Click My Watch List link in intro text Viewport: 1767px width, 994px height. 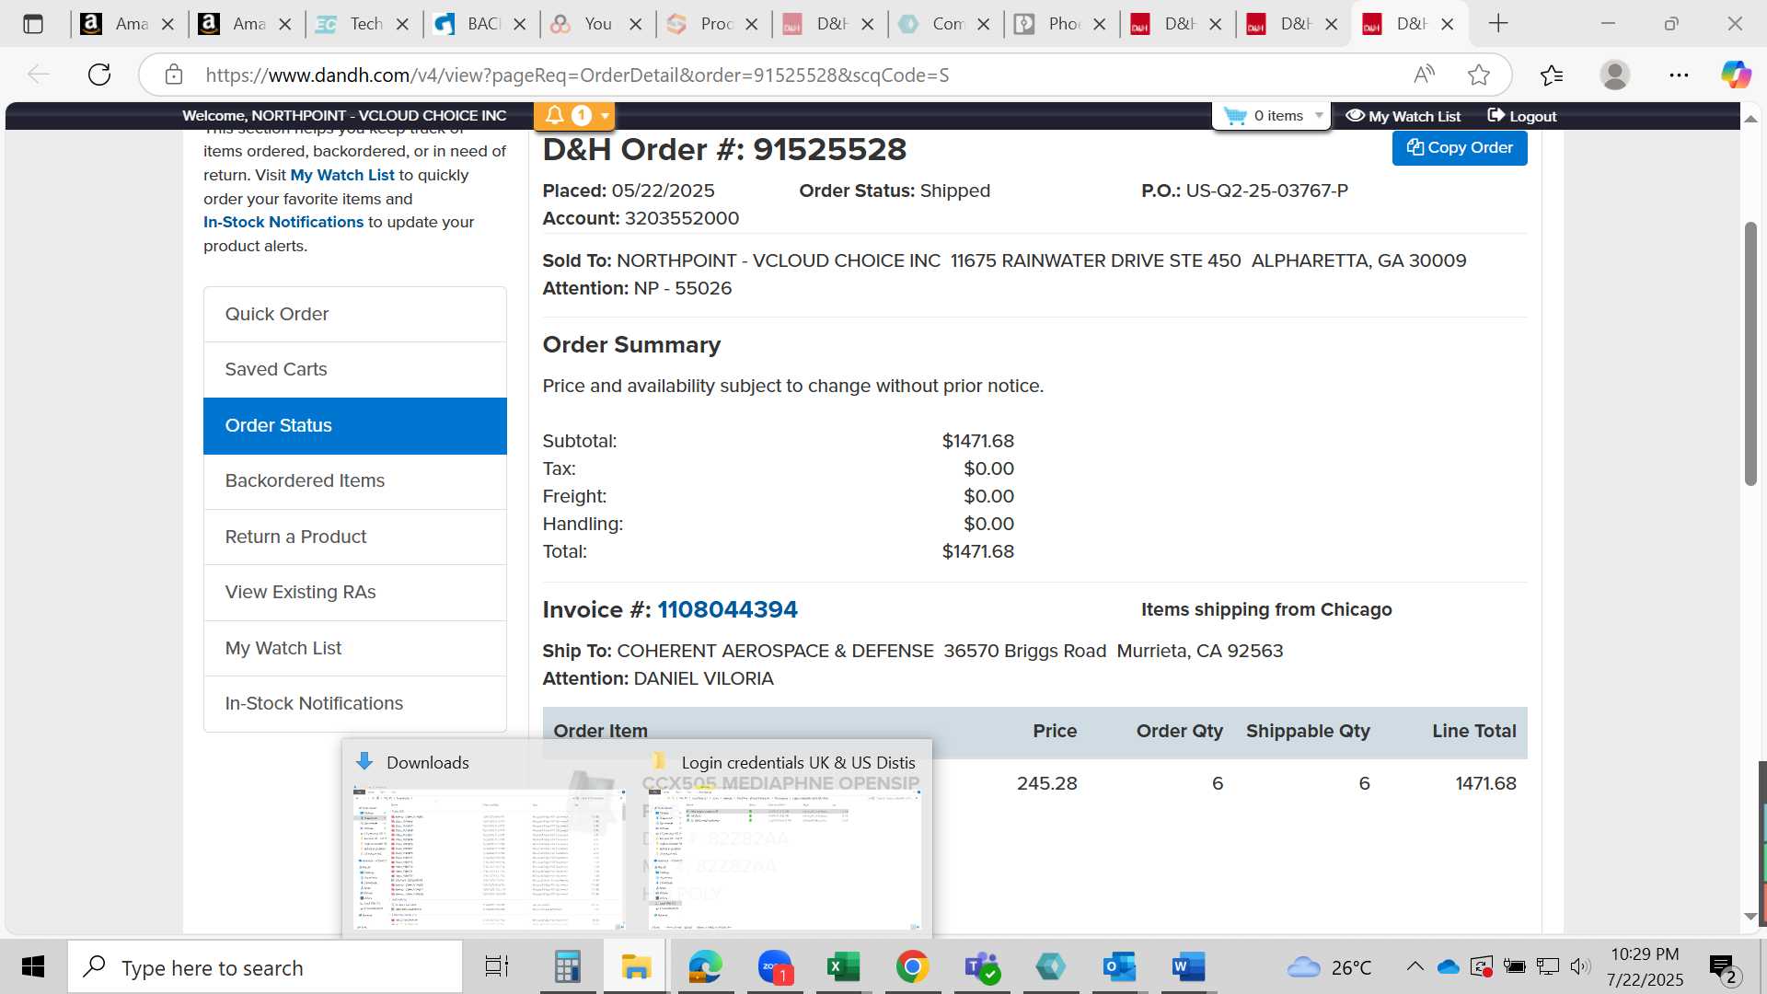(x=342, y=175)
